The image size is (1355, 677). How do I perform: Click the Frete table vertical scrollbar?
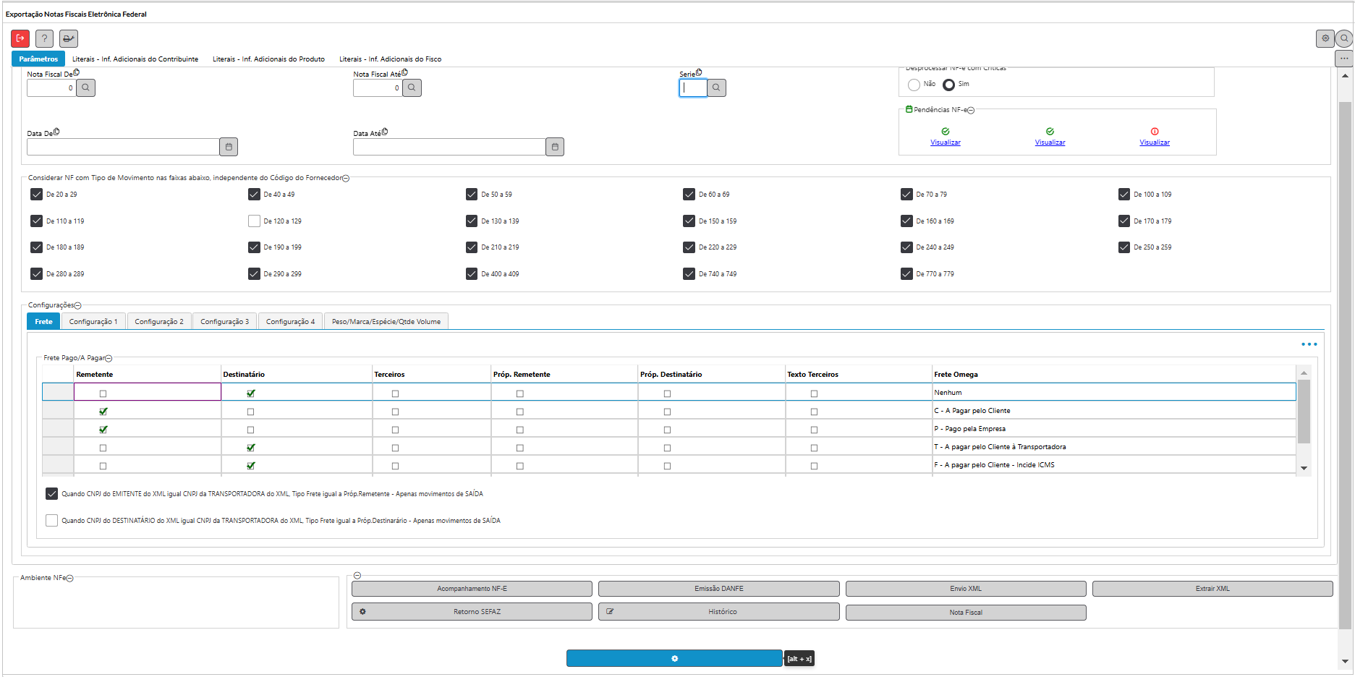point(1304,412)
